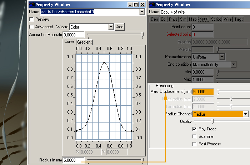Screen dimensions: 250x165
Task: Click the Max. Displacement input field
Action: pyautogui.click(x=203, y=91)
